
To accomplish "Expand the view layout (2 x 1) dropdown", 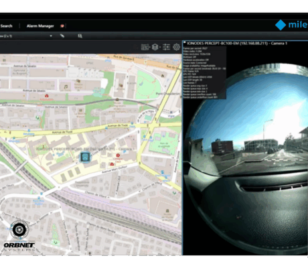I will pyautogui.click(x=51, y=36).
